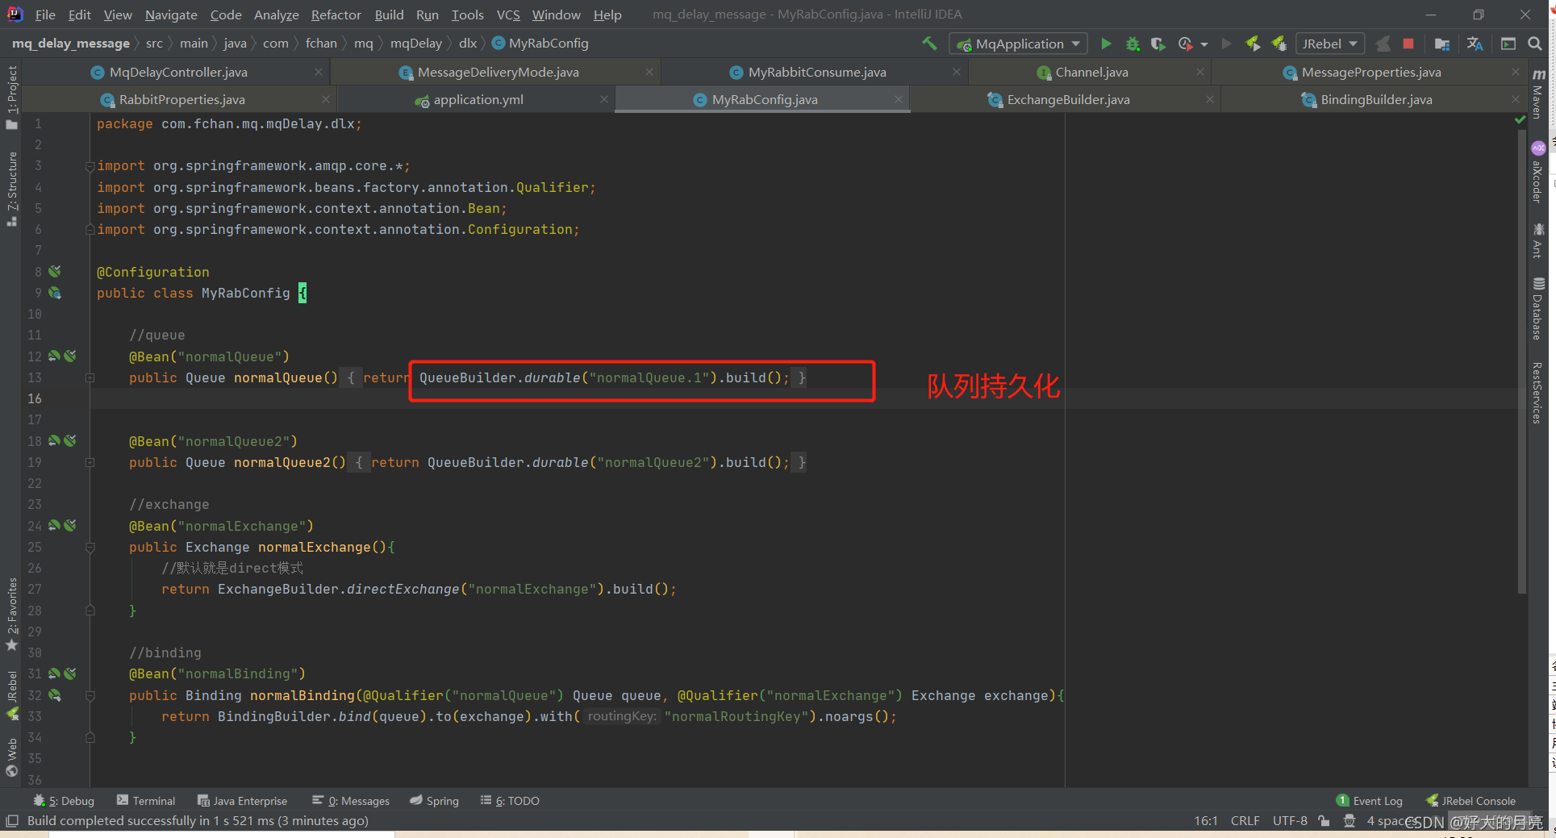Open the Navigate menu

click(x=171, y=15)
